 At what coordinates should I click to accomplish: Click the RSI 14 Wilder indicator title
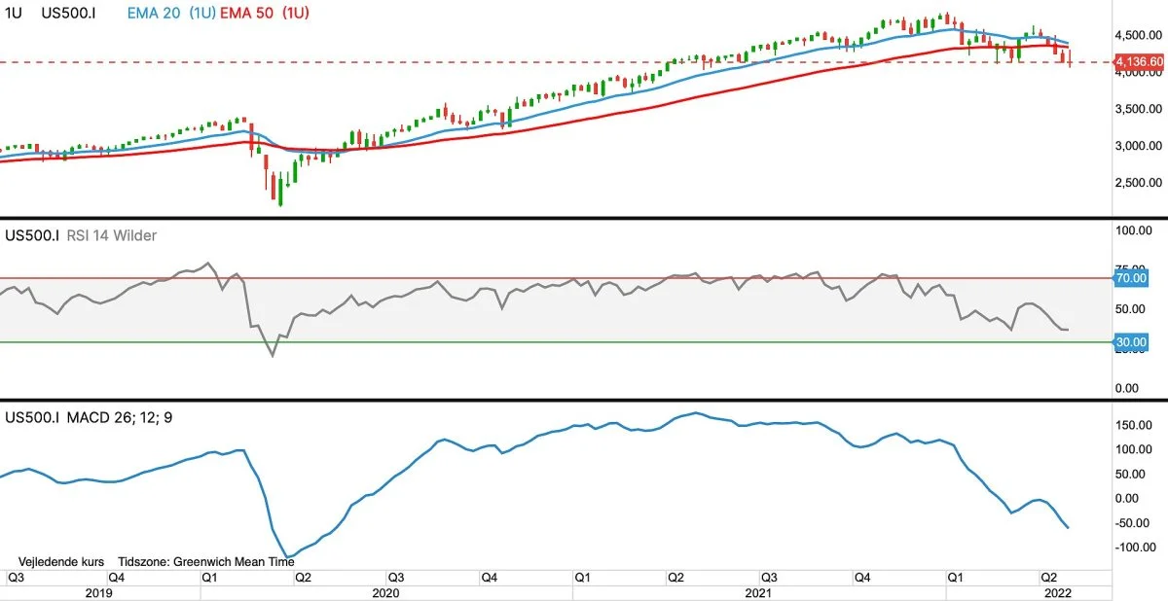pyautogui.click(x=112, y=235)
